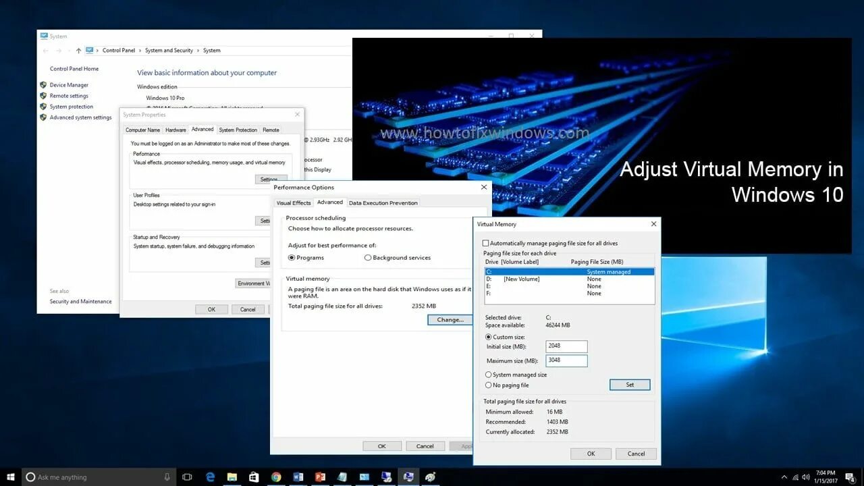Viewport: 864px width, 486px height.
Task: Open the Paint palette taskbar icon
Action: 430,477
